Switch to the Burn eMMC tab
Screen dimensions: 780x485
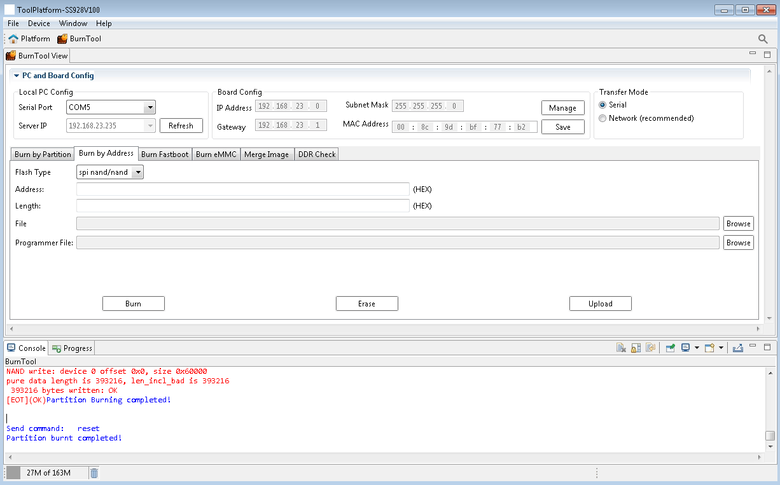(x=216, y=154)
